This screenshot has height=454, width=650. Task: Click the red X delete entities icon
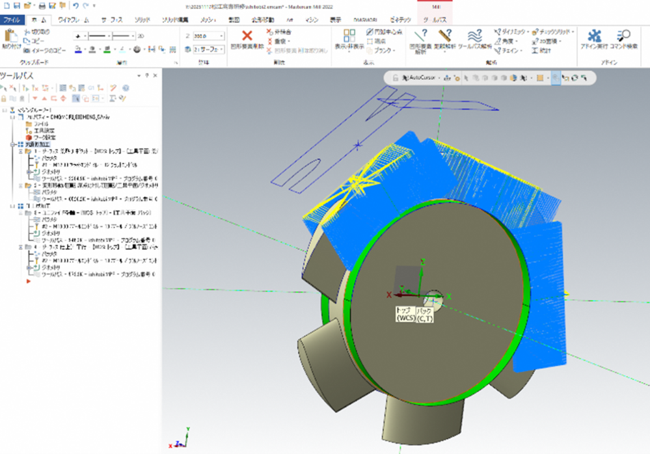(x=247, y=36)
